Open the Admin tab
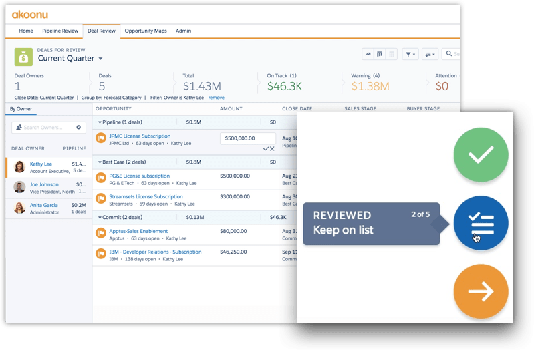Screen dimensions: 534x352 (183, 31)
